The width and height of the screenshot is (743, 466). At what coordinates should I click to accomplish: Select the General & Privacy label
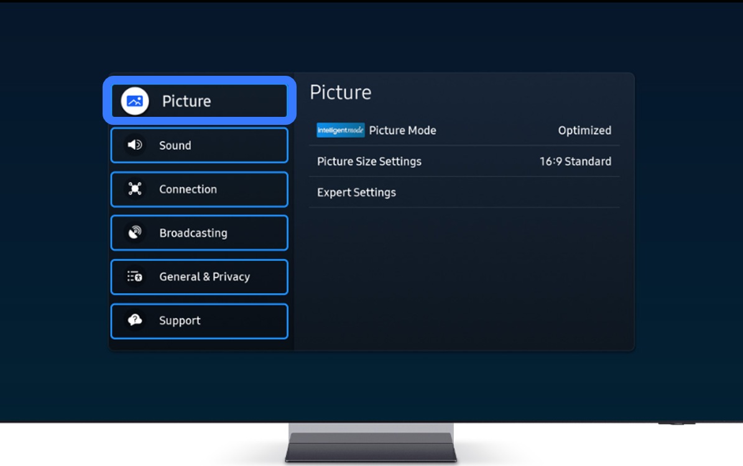204,277
